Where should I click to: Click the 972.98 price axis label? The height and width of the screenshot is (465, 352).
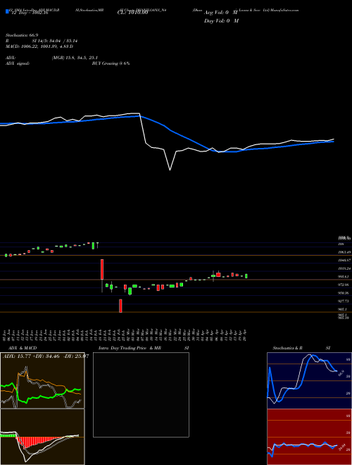pyautogui.click(x=345, y=285)
